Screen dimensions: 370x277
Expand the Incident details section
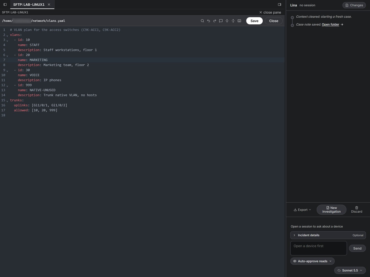[x=328, y=235]
